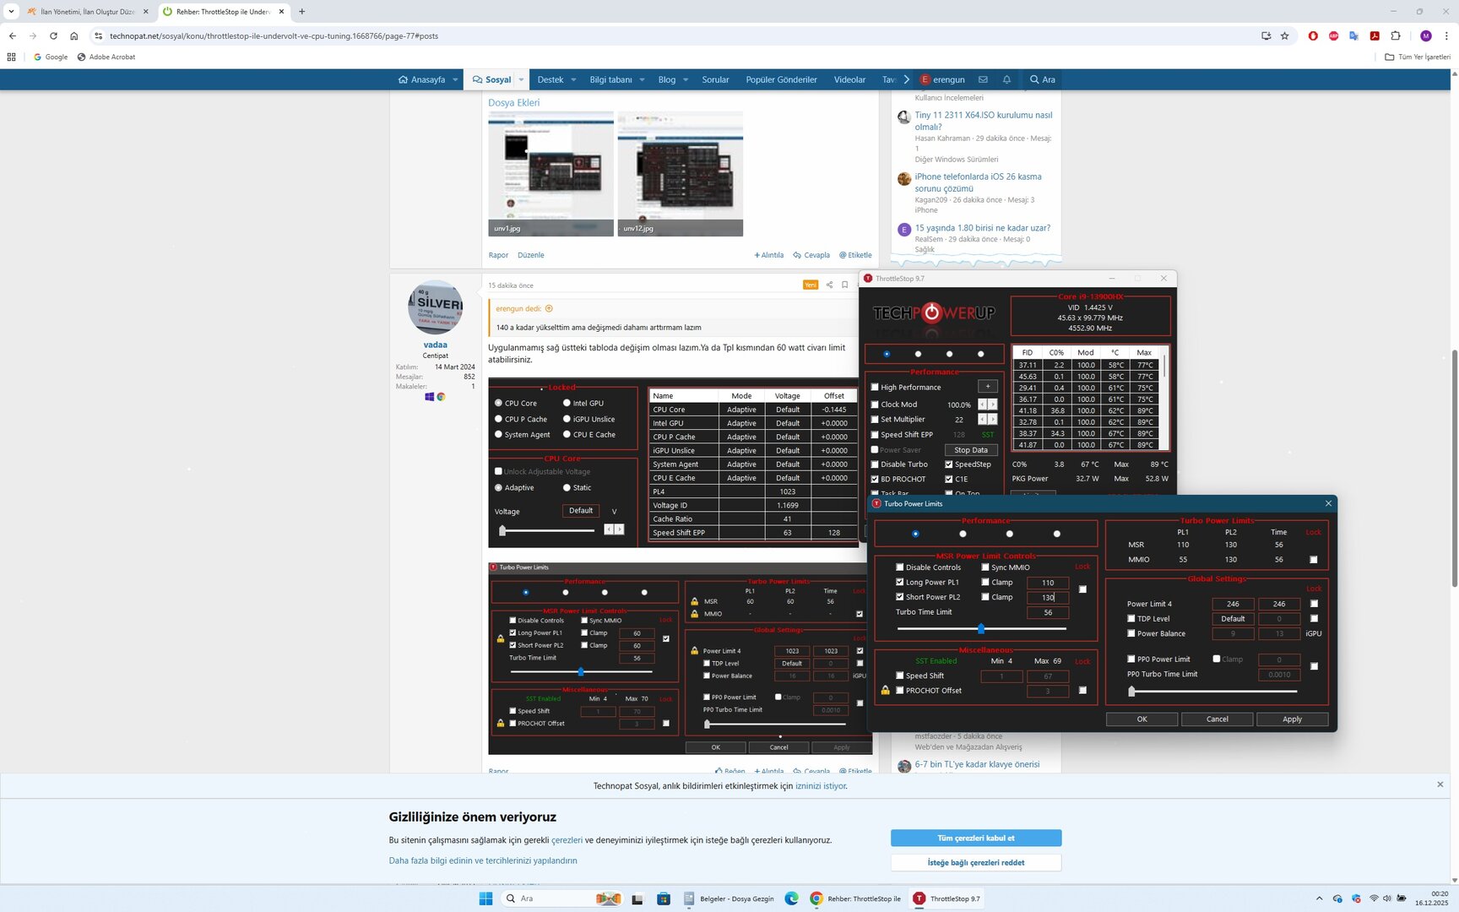Viewport: 1459px width, 912px height.
Task: Click the page vertical scrollbar thumb
Action: tap(1454, 469)
